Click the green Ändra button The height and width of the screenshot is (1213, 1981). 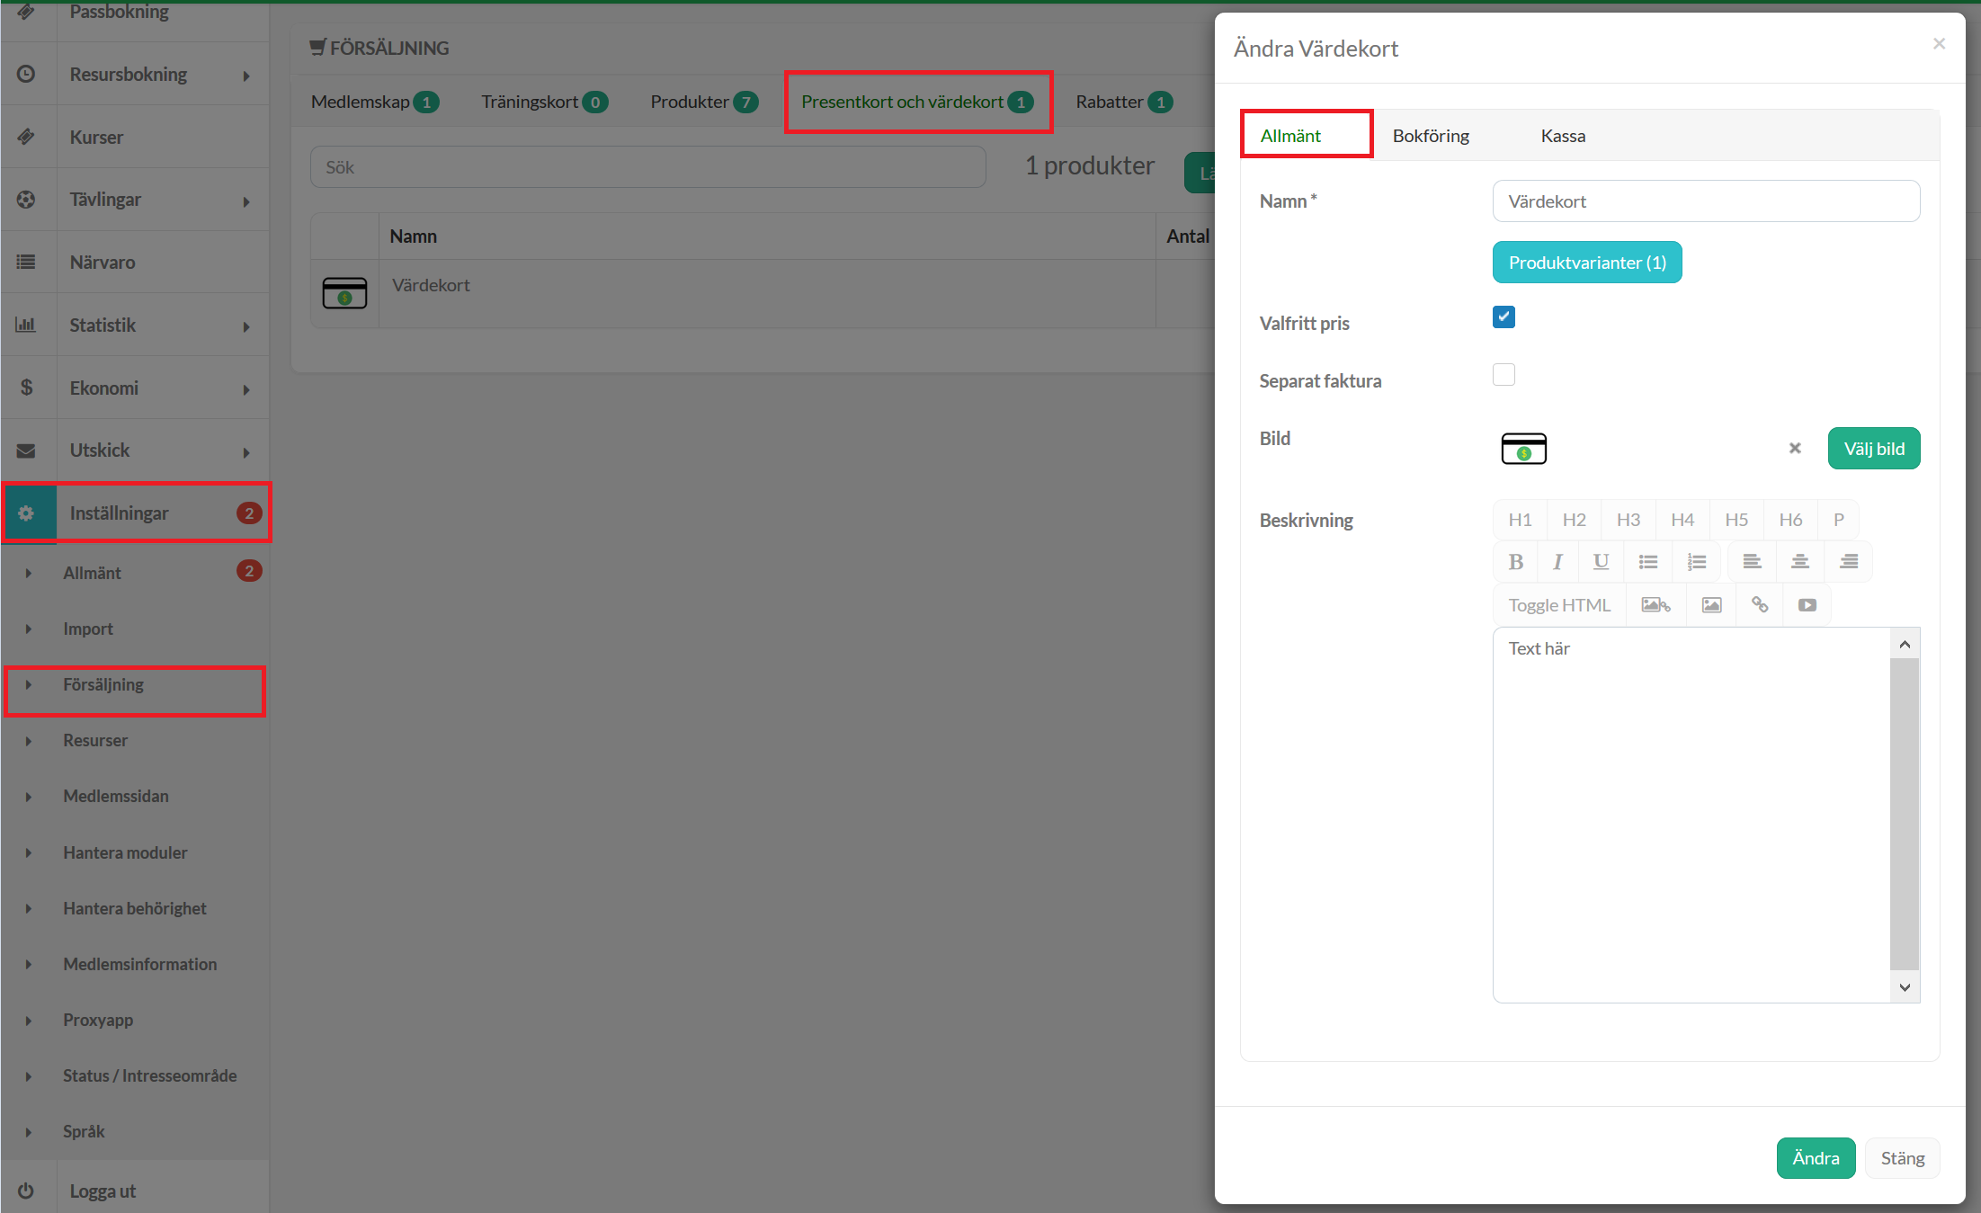(x=1815, y=1158)
